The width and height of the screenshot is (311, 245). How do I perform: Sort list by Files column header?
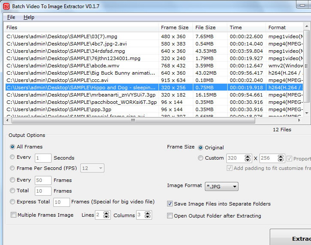(x=81, y=27)
